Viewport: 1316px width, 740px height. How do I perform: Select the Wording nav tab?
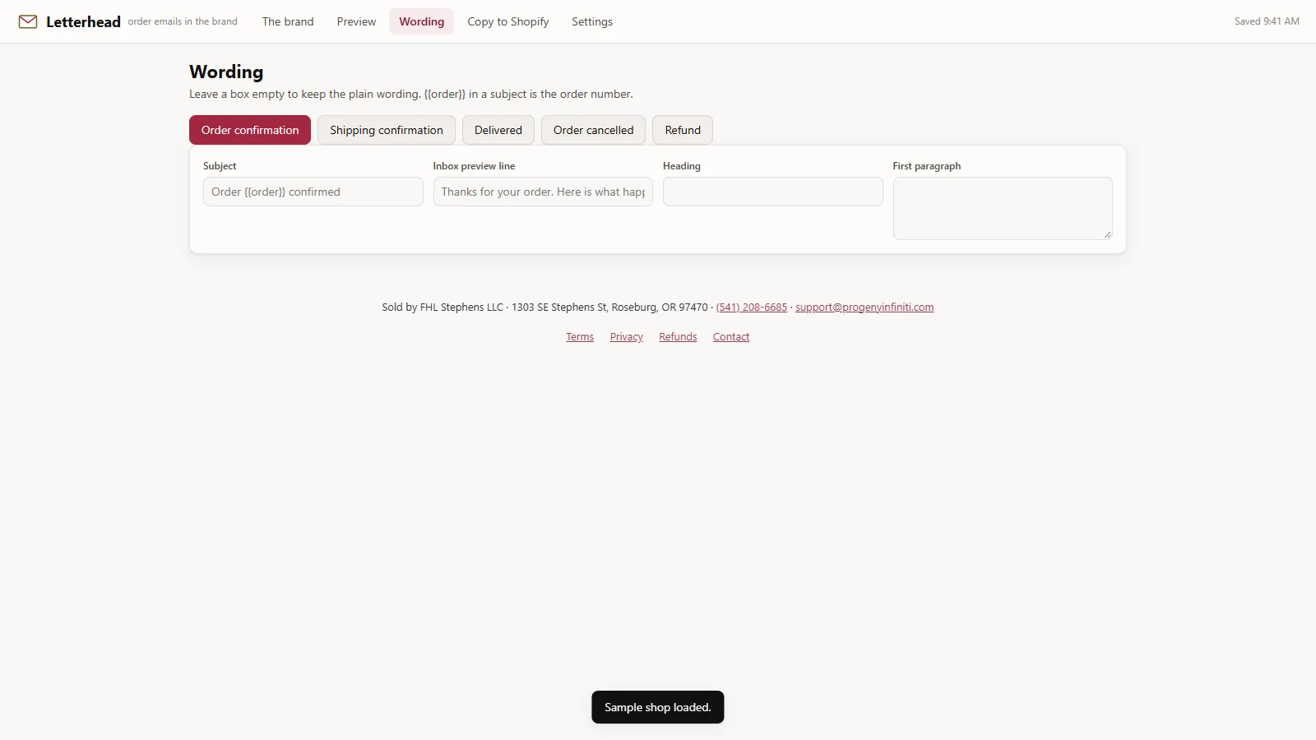click(422, 21)
